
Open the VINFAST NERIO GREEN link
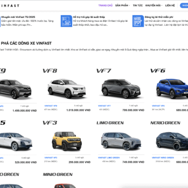click(163, 158)
